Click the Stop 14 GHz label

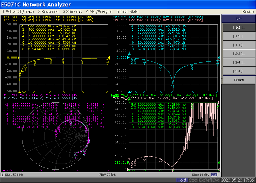coord(201,175)
